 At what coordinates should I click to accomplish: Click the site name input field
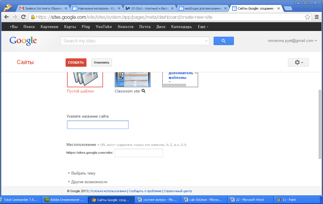[x=98, y=125]
